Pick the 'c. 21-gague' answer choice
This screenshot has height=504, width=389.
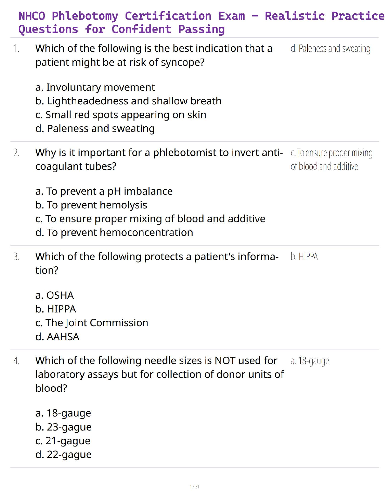click(x=63, y=441)
